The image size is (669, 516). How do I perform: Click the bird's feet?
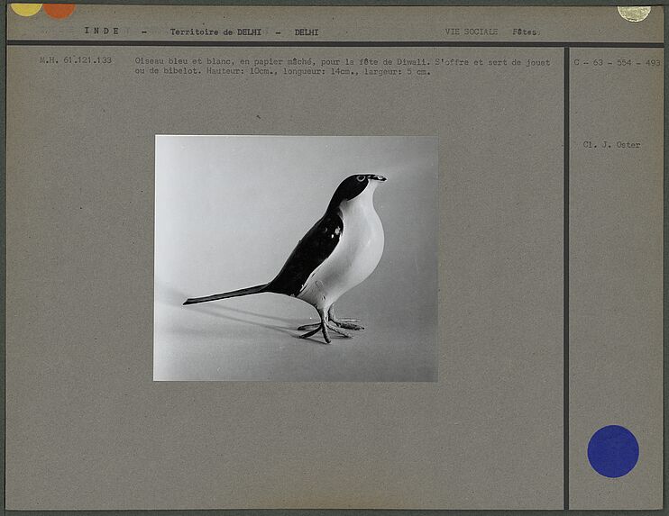332,327
